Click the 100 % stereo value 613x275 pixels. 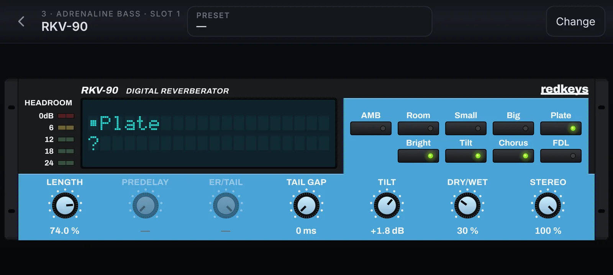point(548,231)
